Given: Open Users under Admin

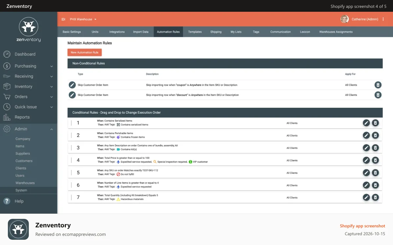Looking at the screenshot, I should coord(20,175).
